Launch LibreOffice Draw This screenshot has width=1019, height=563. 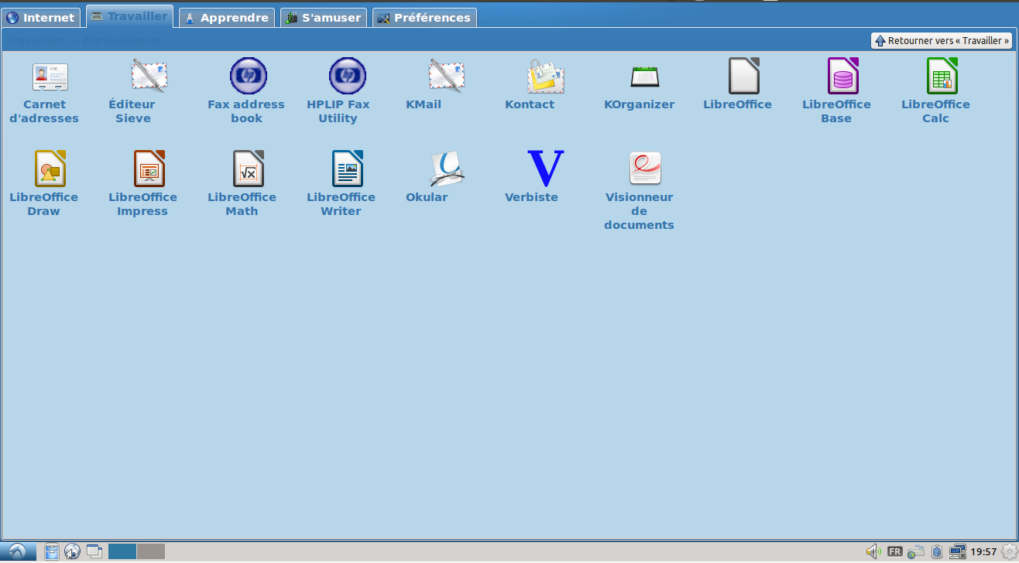click(x=50, y=169)
